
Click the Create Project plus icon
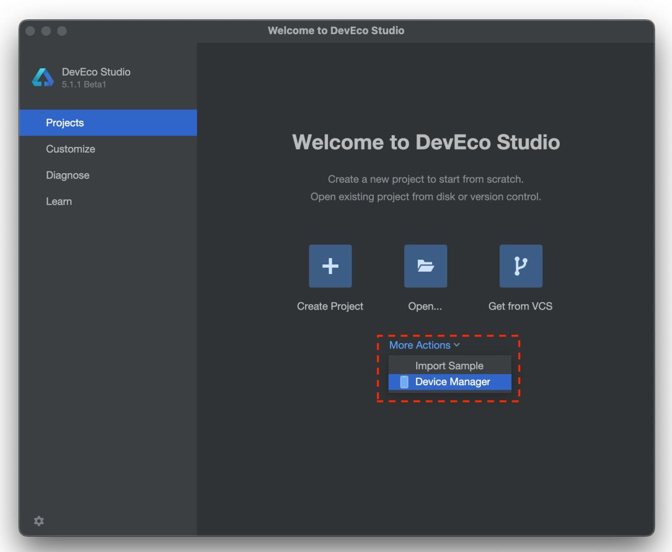330,266
